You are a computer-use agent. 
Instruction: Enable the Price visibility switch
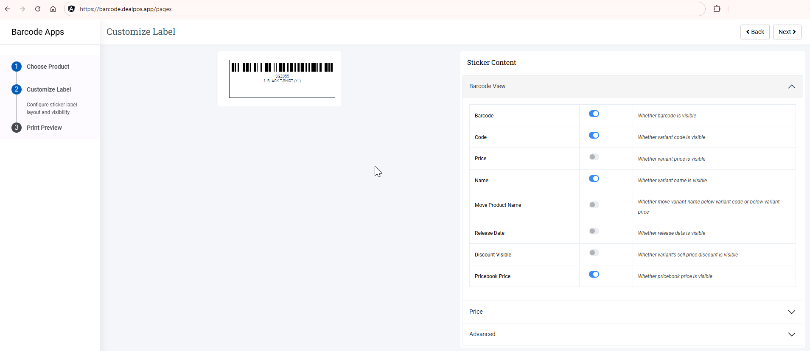(594, 157)
